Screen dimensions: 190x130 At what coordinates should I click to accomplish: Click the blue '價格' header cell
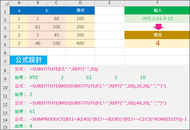click(x=80, y=10)
